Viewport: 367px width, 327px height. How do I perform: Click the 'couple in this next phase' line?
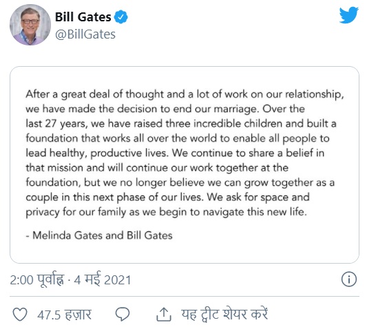[167, 198]
